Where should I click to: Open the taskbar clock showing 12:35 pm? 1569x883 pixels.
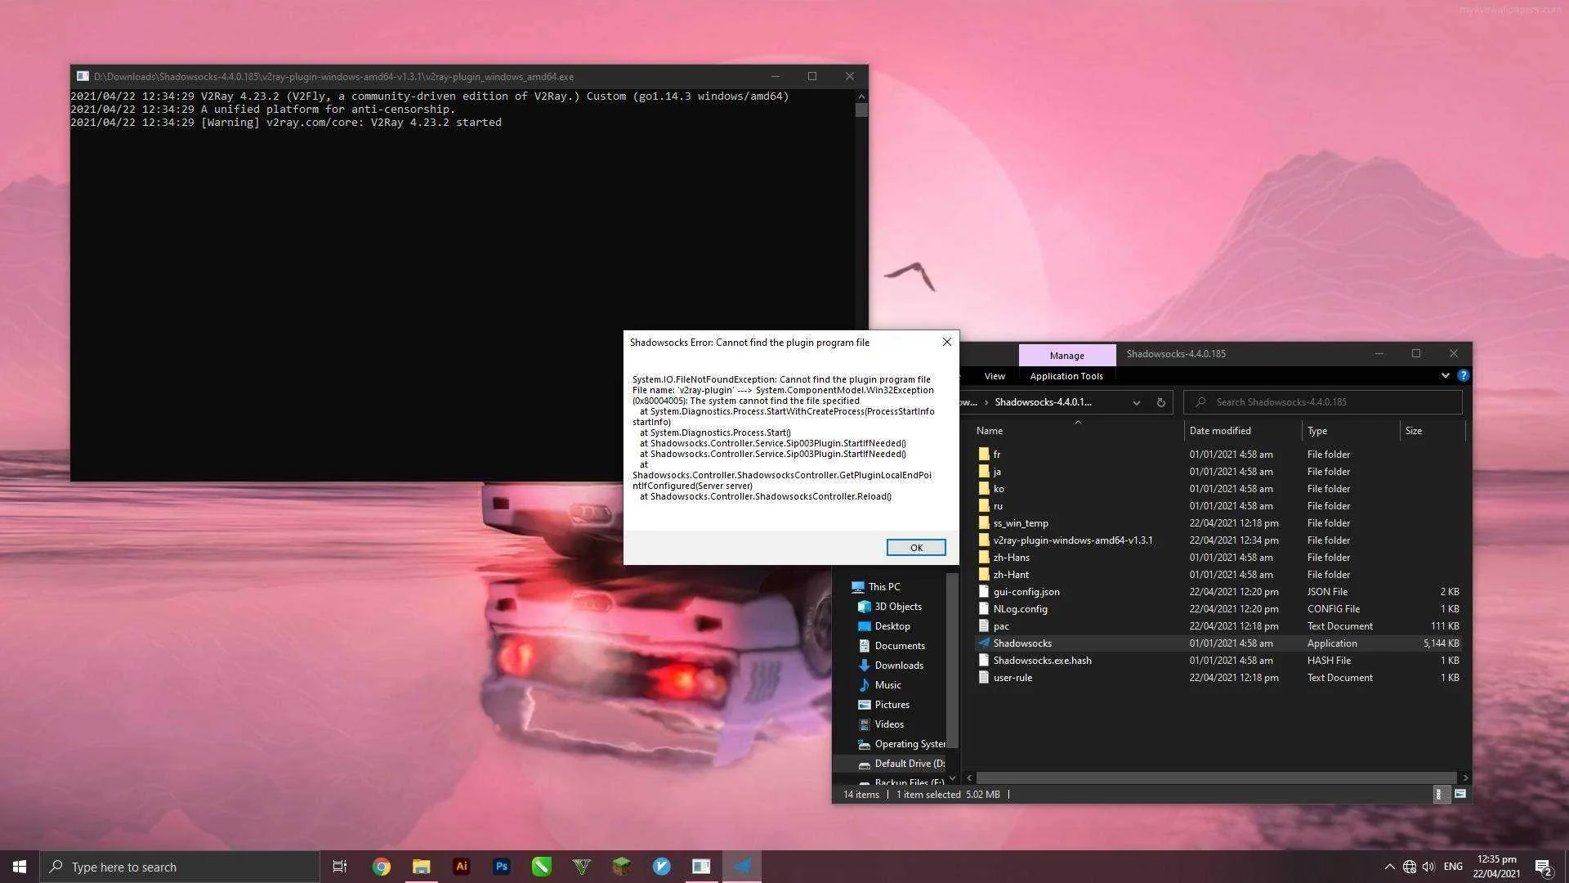(x=1496, y=867)
